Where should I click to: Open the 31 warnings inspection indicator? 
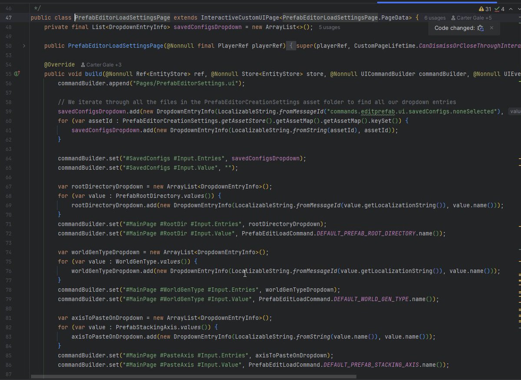[x=485, y=9]
